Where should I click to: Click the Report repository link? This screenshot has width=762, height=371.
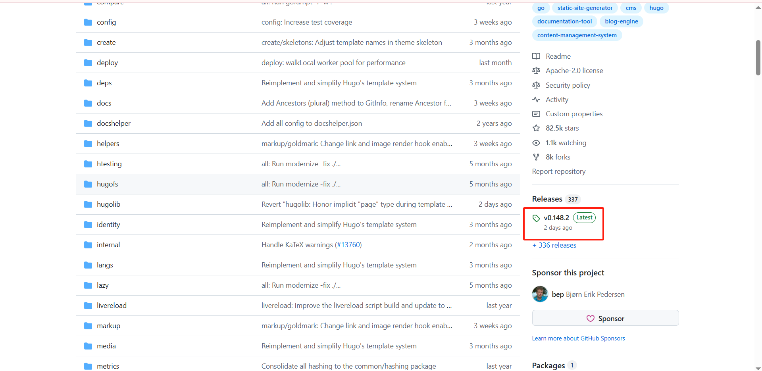click(x=558, y=171)
